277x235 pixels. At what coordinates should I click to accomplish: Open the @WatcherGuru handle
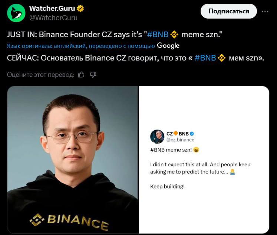(53, 18)
